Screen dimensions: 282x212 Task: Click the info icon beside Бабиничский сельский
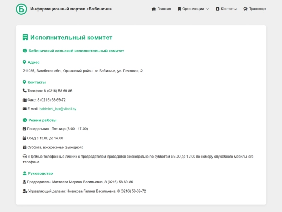coord(25,51)
